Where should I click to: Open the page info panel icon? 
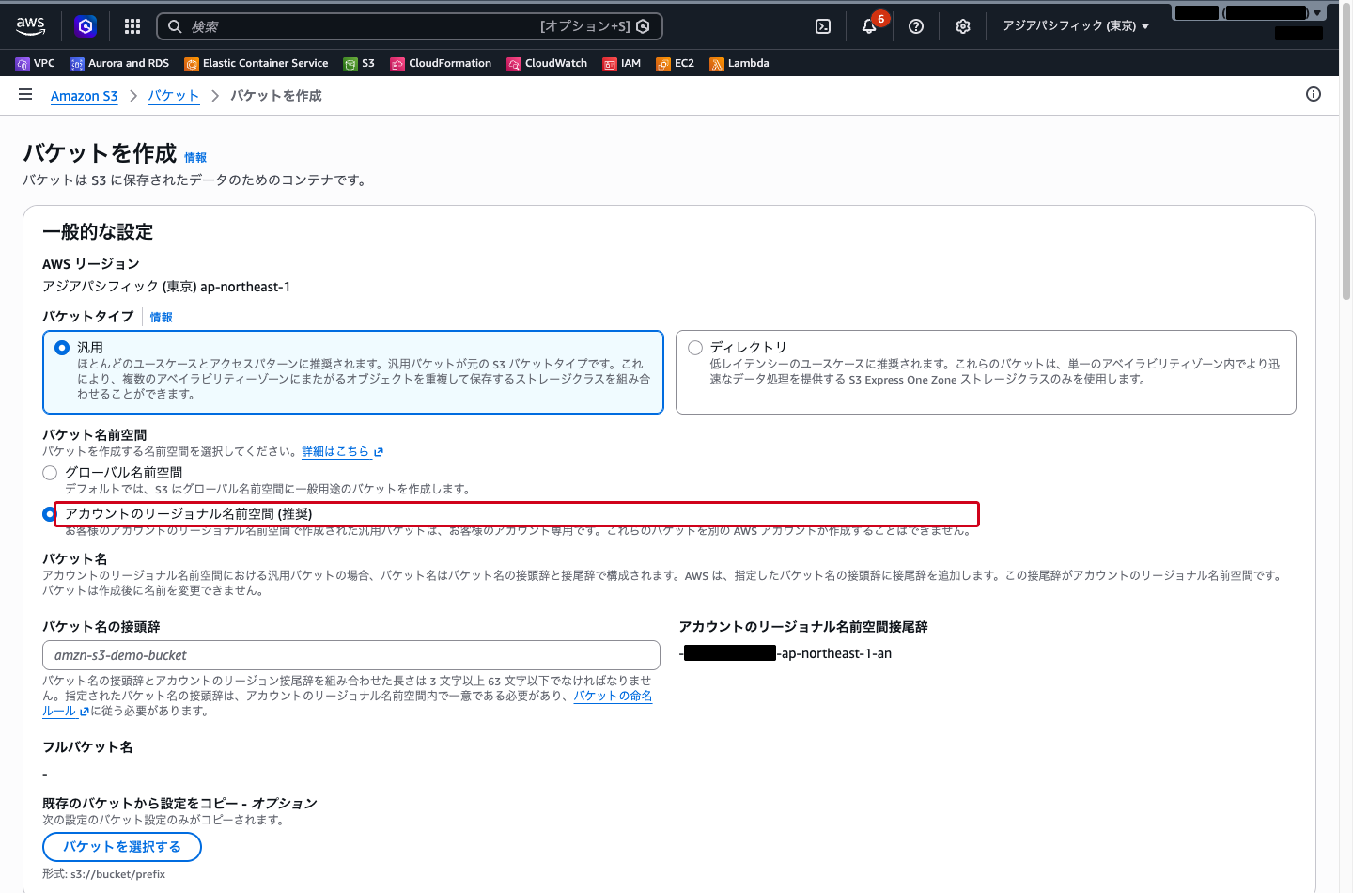1314,94
